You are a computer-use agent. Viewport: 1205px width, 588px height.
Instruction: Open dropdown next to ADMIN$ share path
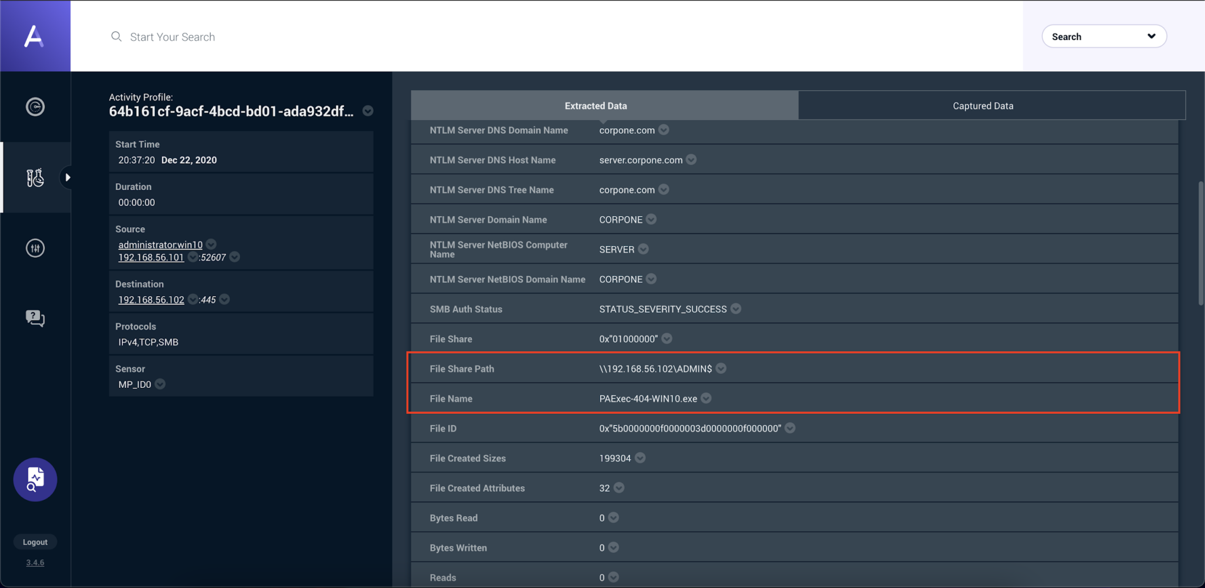coord(721,368)
